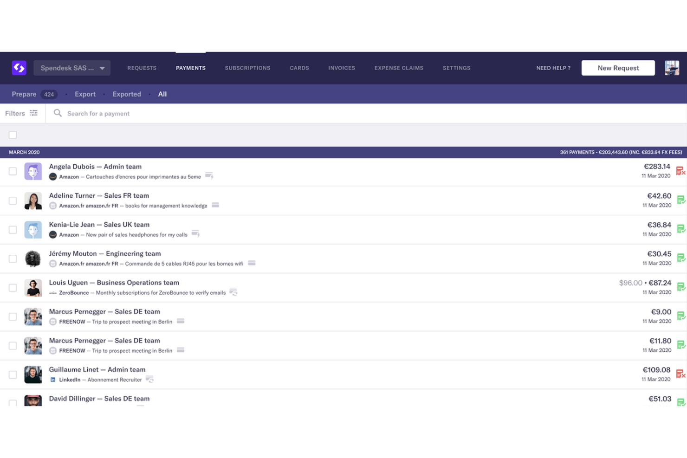Click the LinkedIn merchant icon on Guillaume Linet's row
687x458 pixels.
pos(52,379)
